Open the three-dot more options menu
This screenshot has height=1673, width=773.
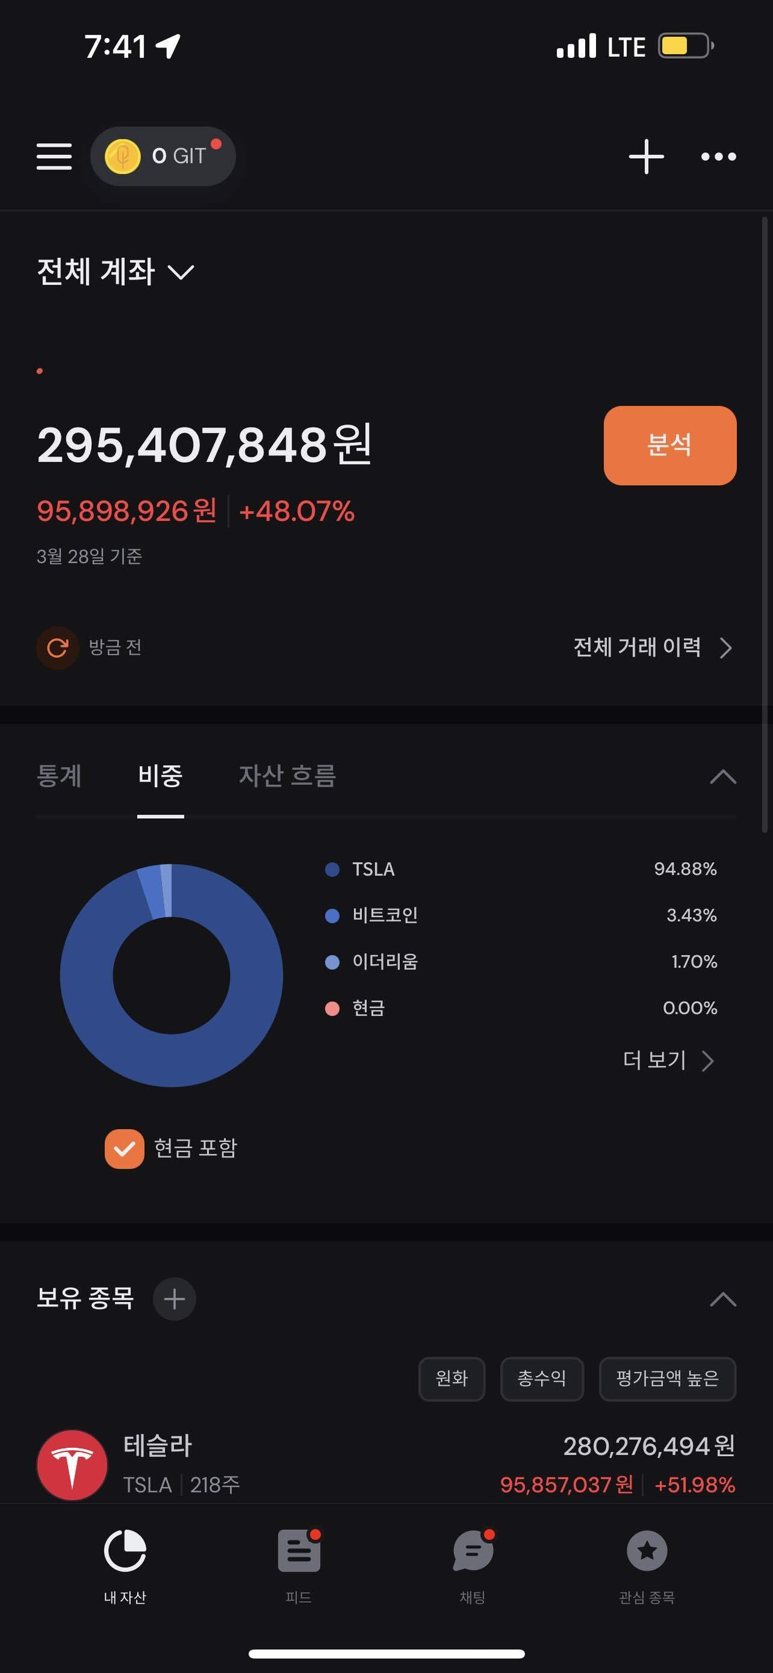click(719, 156)
